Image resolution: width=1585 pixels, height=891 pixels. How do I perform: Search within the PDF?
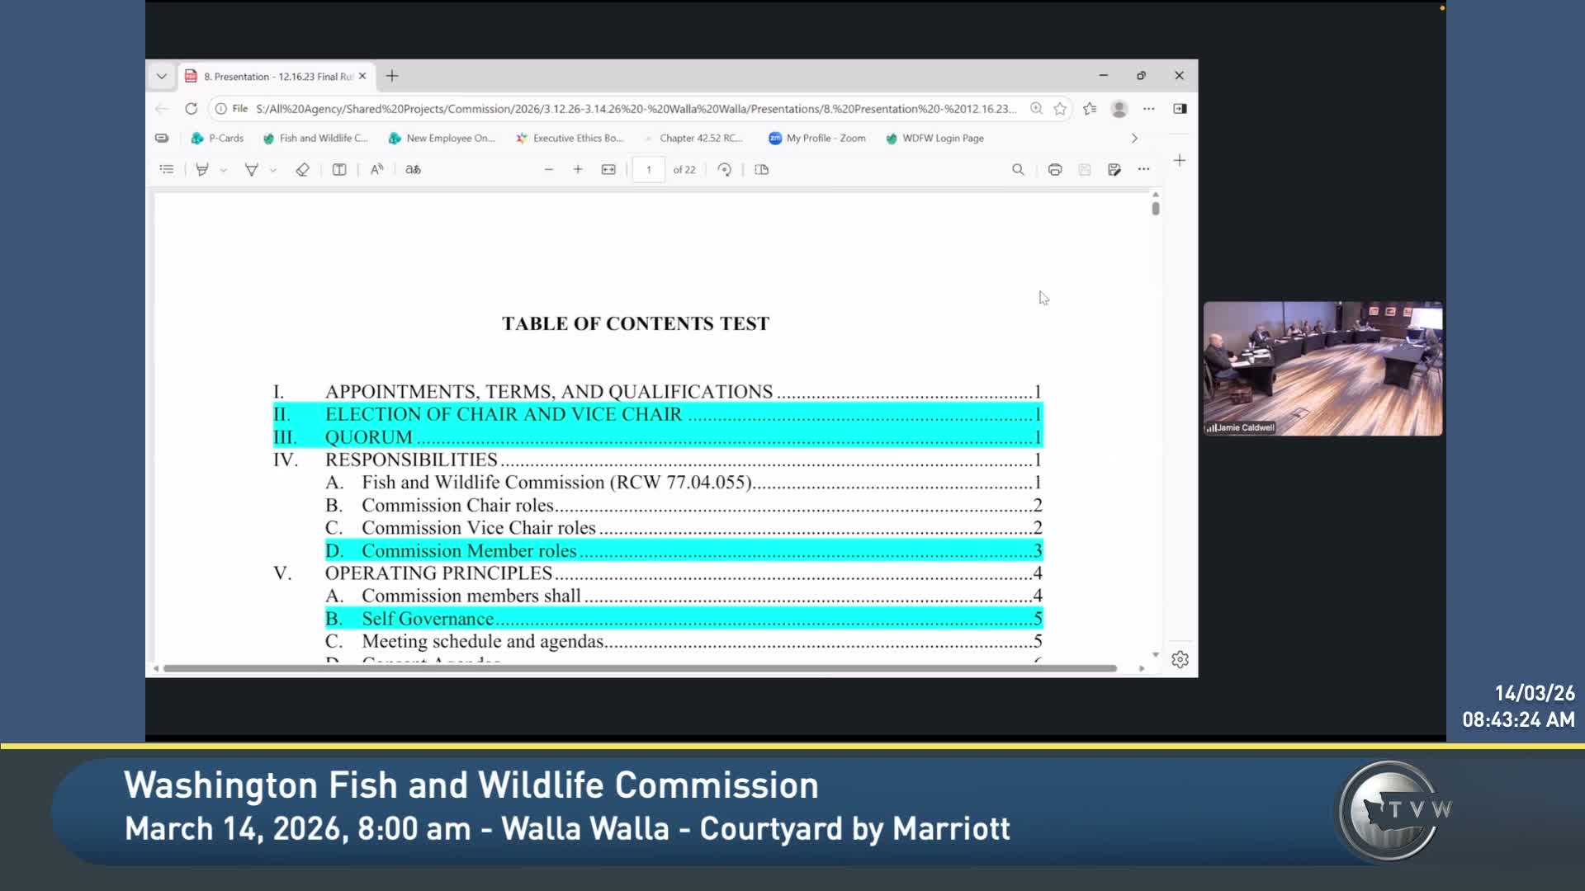pyautogui.click(x=1018, y=169)
